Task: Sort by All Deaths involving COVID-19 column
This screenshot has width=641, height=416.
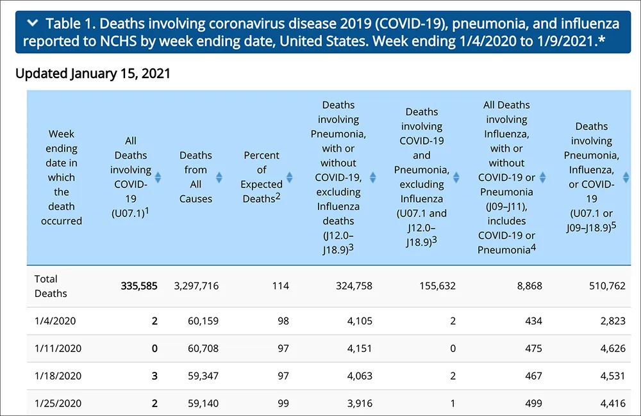Action: (158, 177)
